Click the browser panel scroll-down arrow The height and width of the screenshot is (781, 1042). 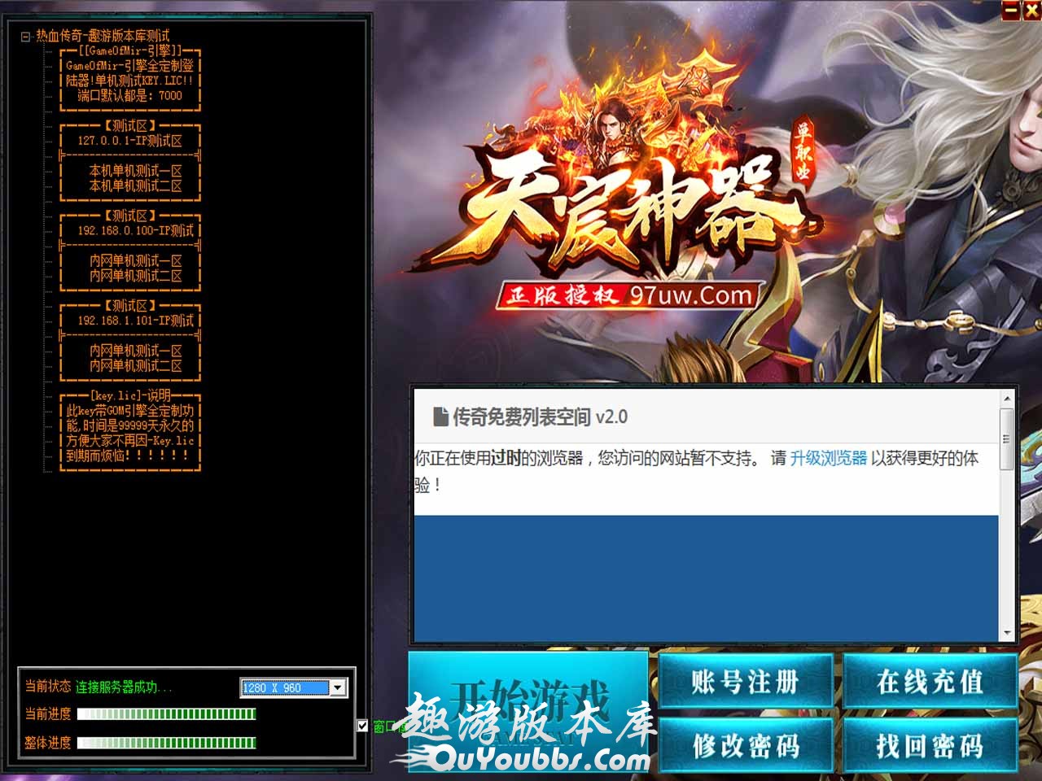click(1007, 633)
